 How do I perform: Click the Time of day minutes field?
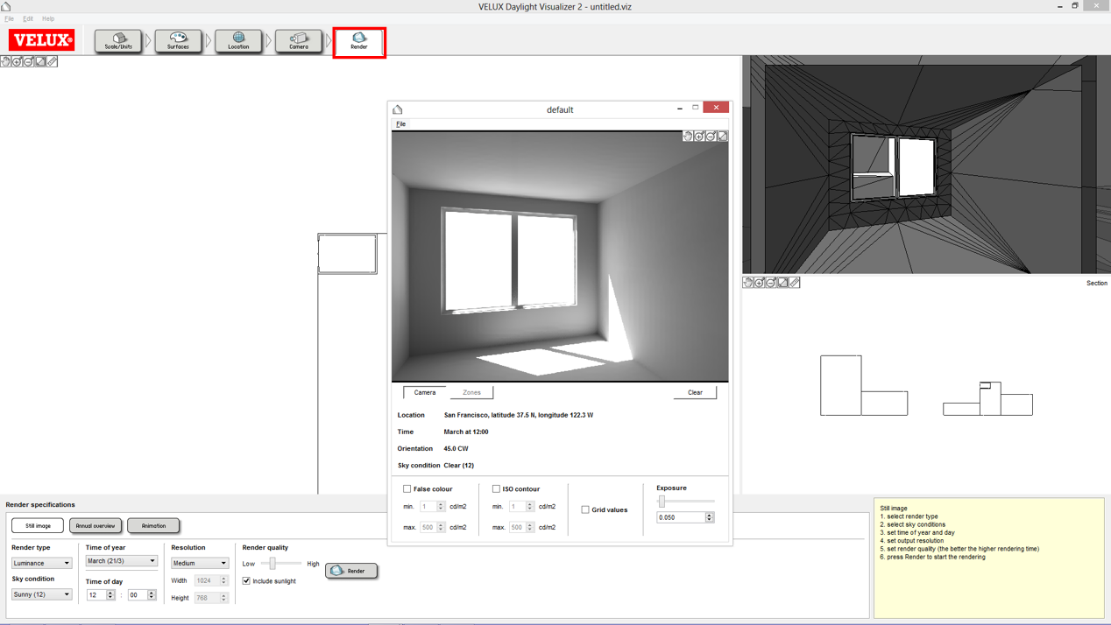(x=137, y=595)
